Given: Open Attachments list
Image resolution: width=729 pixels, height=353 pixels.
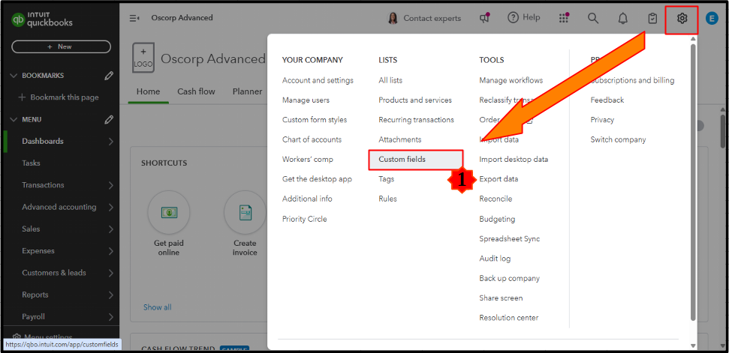Looking at the screenshot, I should [400, 139].
